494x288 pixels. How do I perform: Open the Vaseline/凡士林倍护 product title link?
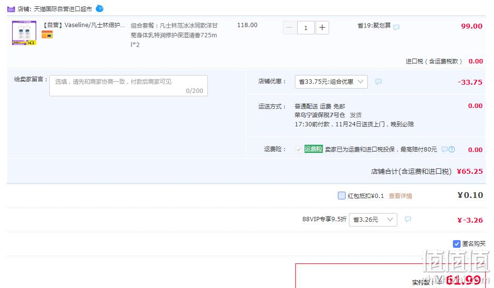[84, 25]
